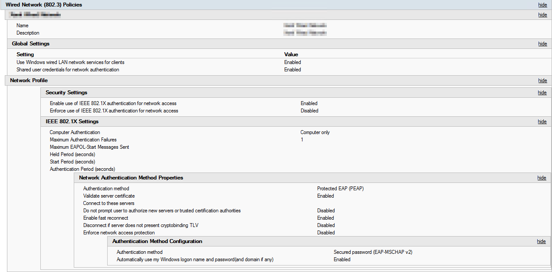Screen dimensions: 552x272
Task: Click Authentication Method Configuration heading text
Action: pos(157,241)
